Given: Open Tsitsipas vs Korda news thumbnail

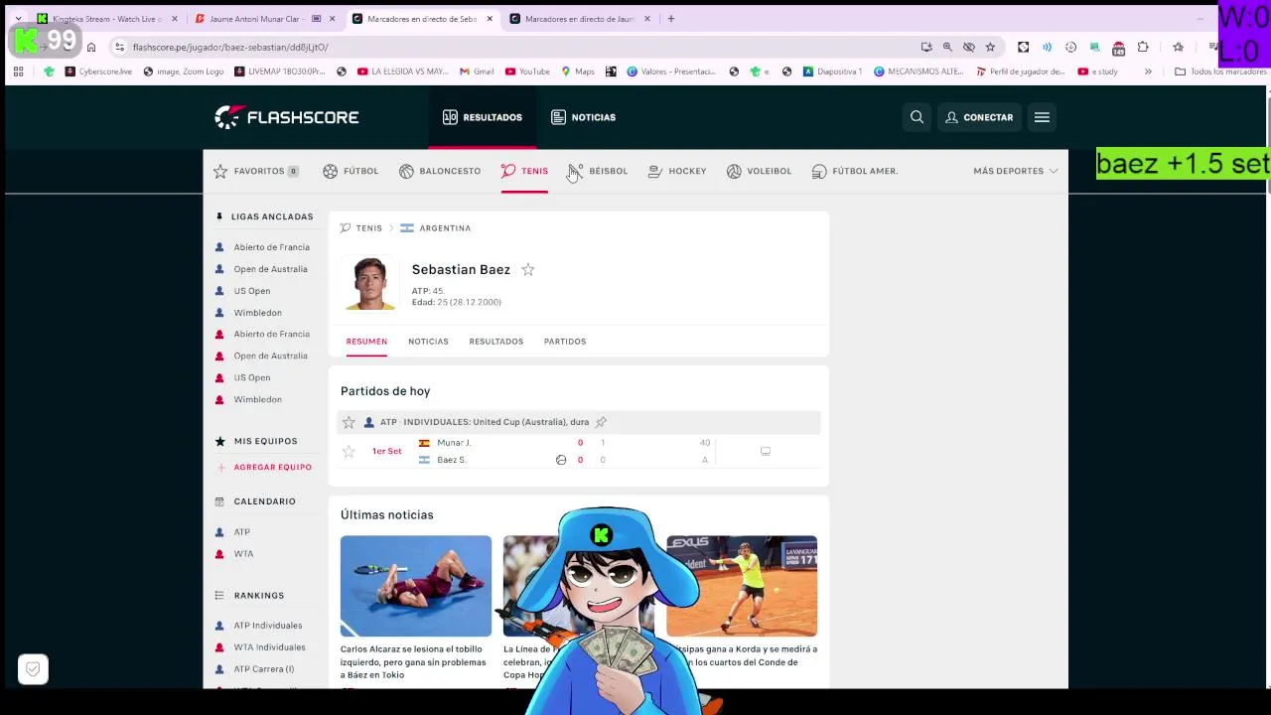Looking at the screenshot, I should (742, 586).
